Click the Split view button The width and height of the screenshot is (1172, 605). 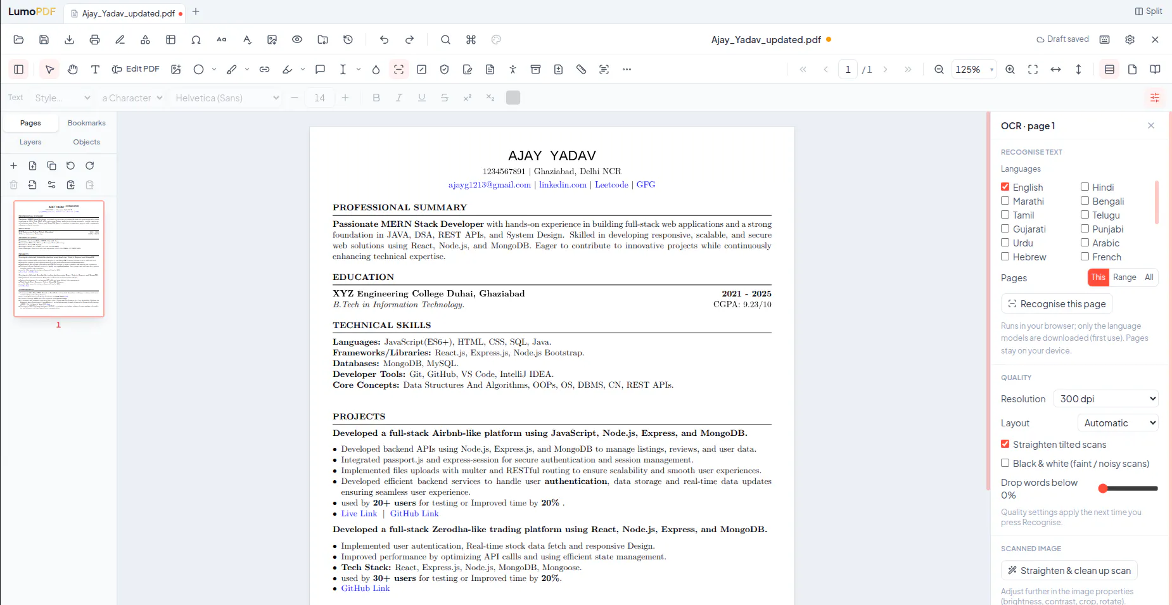point(1149,11)
